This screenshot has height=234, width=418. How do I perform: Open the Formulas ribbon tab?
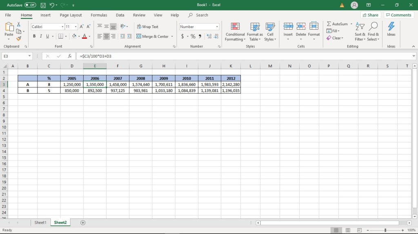click(x=99, y=15)
